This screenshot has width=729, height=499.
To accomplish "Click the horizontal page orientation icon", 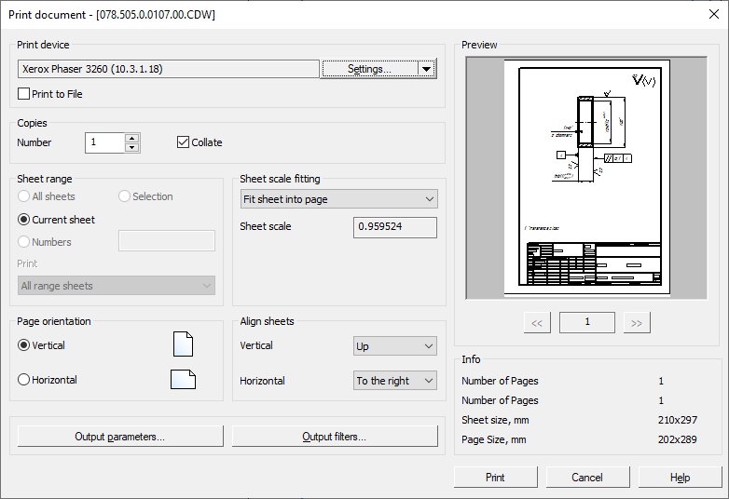I will click(183, 380).
